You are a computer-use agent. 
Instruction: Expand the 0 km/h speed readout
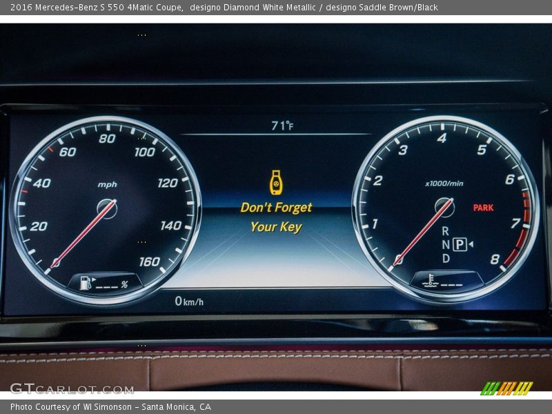click(x=190, y=300)
